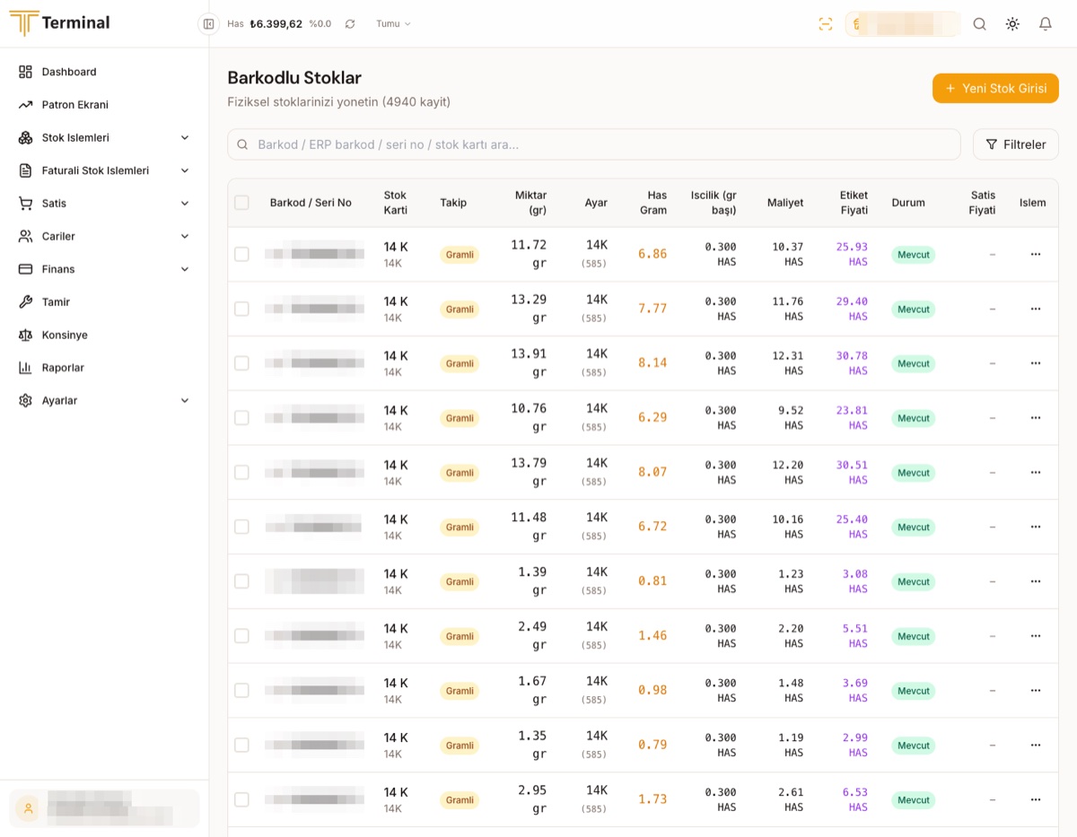Select checkbox of the 10.76 gr row
This screenshot has width=1077, height=837.
pos(241,418)
